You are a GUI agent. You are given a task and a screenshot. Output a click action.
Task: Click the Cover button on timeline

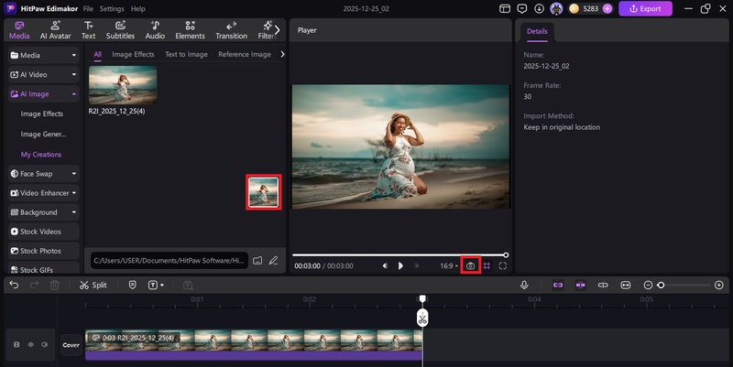(71, 345)
